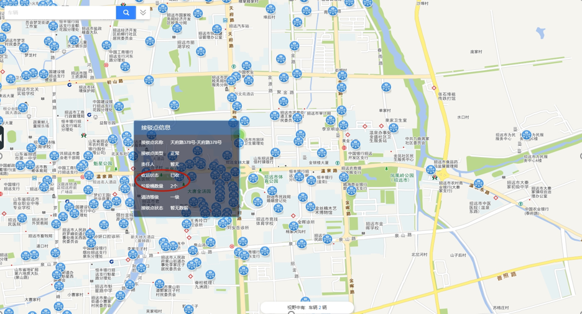Select marker inside 招远市体育公园 roundabout
Viewport: 582px width, 314px height.
[256, 202]
